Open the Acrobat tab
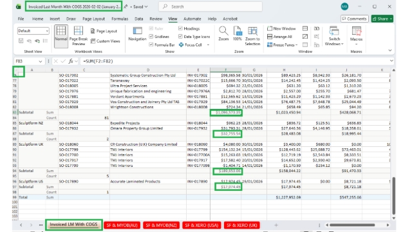412x232 pixels. 230,19
